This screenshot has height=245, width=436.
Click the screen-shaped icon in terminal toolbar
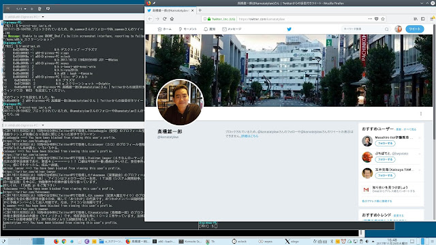pos(48,9)
